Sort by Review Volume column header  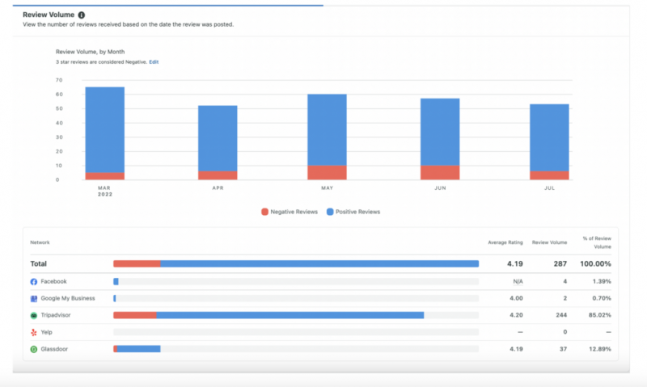pos(549,242)
